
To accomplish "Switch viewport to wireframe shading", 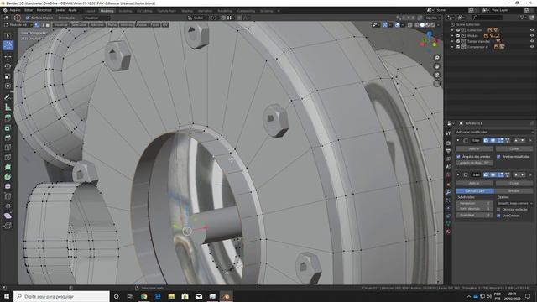I will click(416, 24).
